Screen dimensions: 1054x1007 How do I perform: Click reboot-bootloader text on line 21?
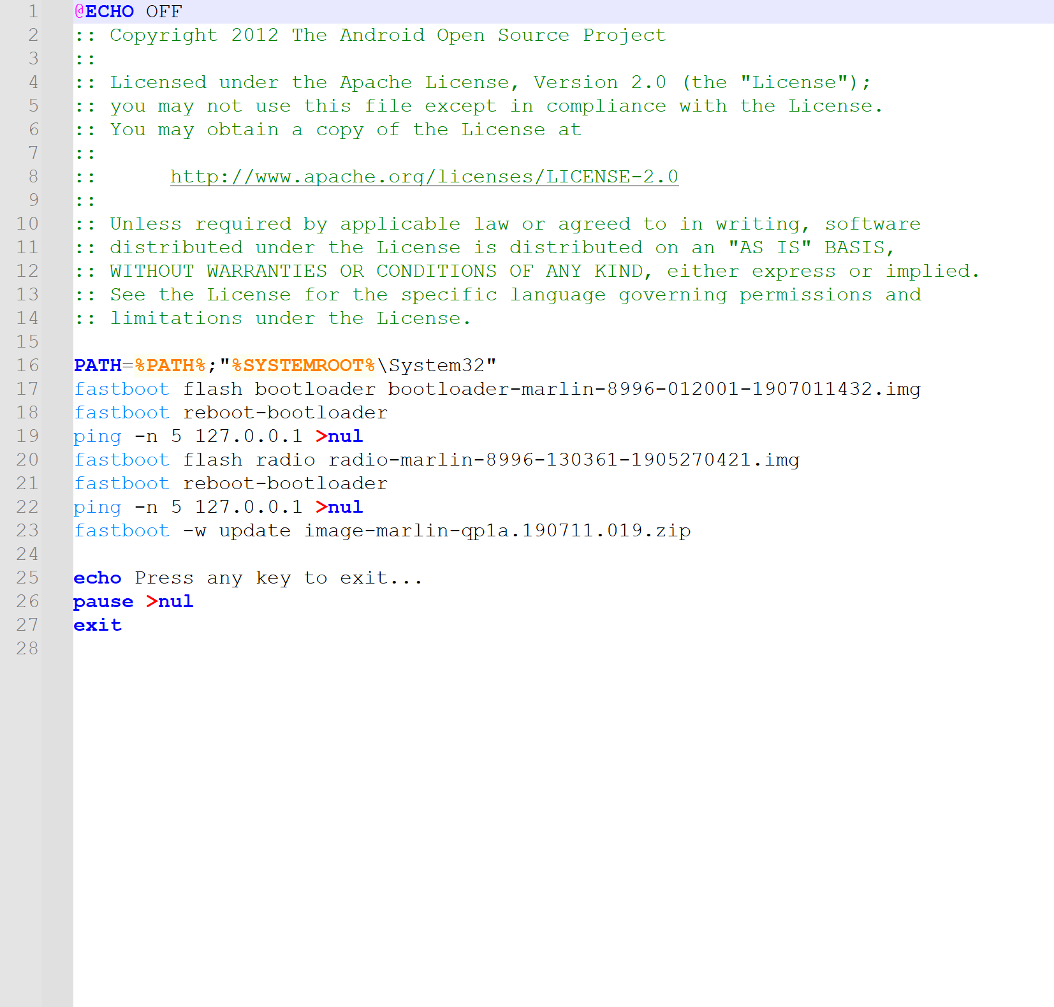tap(285, 483)
